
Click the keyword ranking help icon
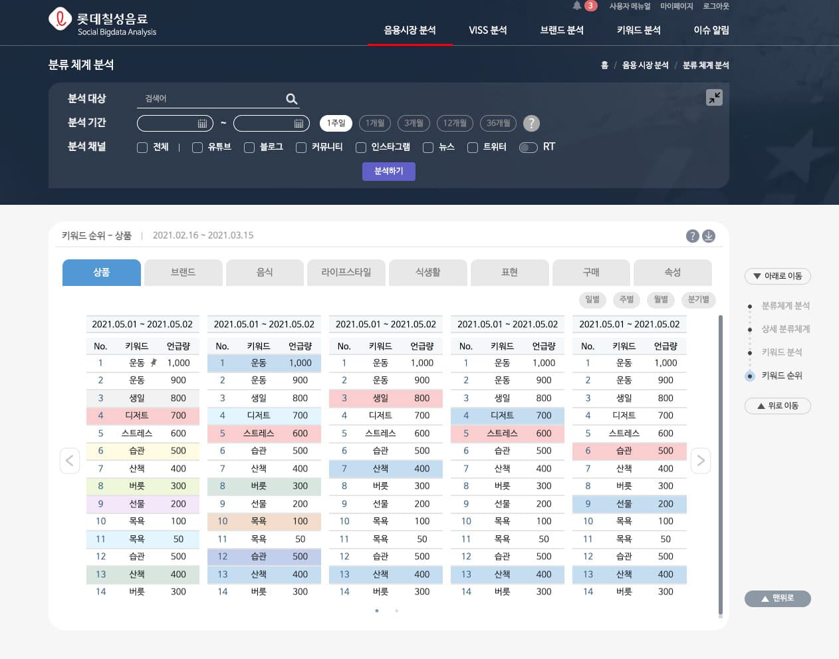(692, 236)
